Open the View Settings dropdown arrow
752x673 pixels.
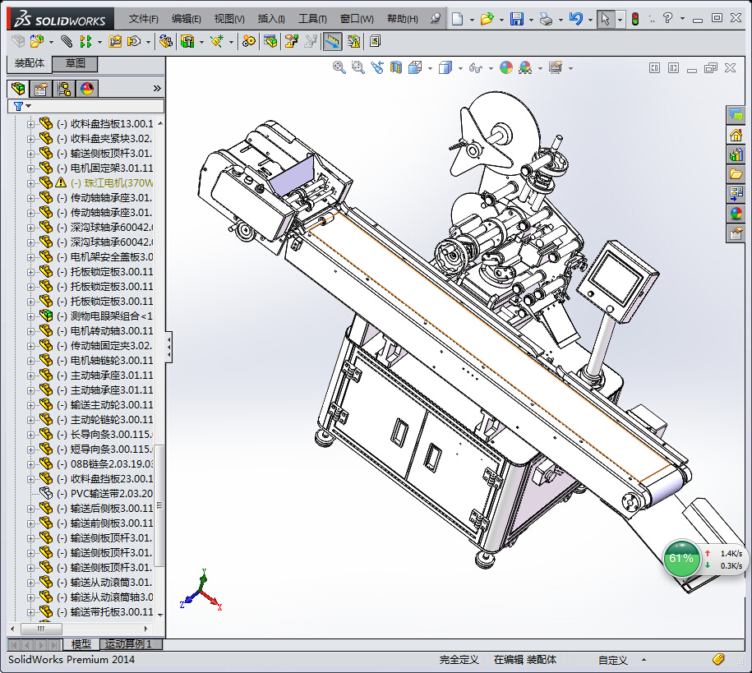(570, 68)
